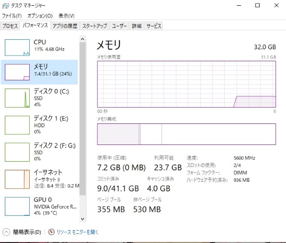Select the イーサネット network graph
Image resolution: width=286 pixels, height=243 pixels.
(x=39, y=179)
